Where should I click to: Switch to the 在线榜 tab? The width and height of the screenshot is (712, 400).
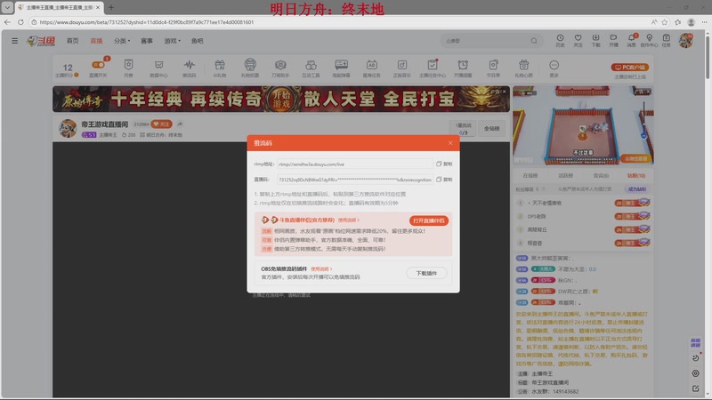click(x=530, y=175)
